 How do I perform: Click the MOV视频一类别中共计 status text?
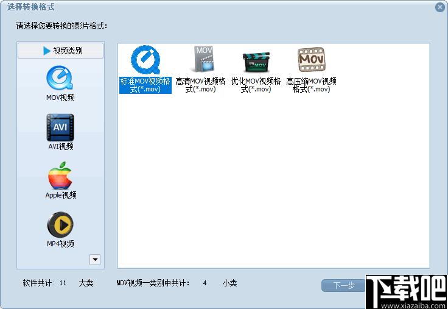[x=153, y=283]
